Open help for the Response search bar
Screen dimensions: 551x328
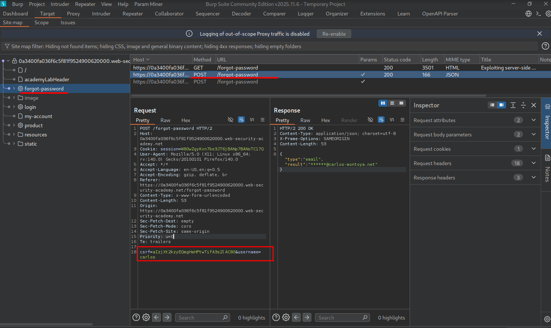pyautogui.click(x=276, y=317)
